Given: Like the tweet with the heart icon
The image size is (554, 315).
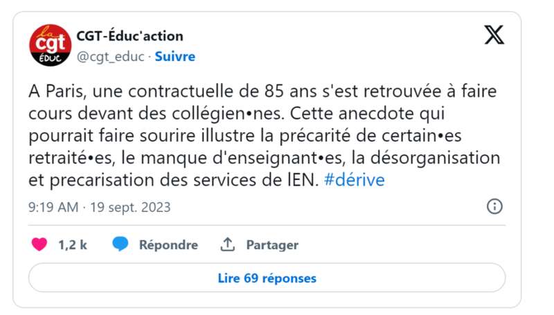Looking at the screenshot, I should click(39, 244).
